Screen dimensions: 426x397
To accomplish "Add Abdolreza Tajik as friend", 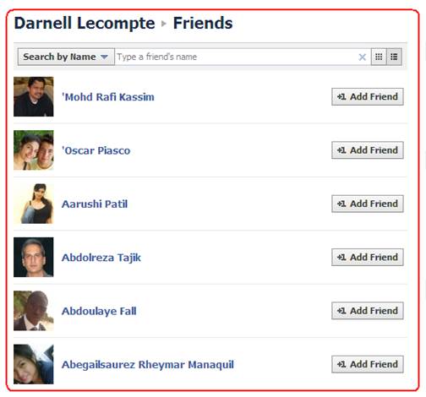I will coord(368,257).
